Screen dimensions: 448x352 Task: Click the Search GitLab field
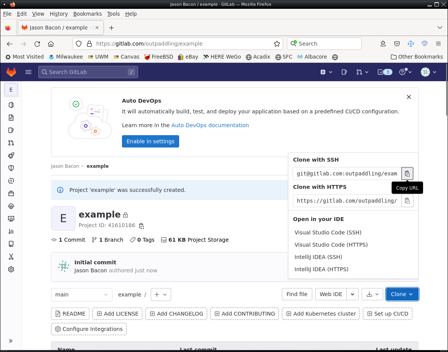tap(88, 72)
